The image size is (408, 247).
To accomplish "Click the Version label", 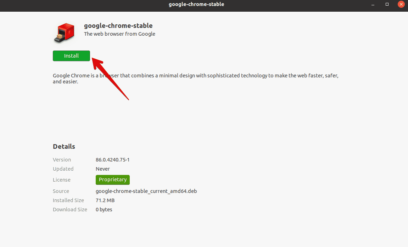I will [x=62, y=160].
